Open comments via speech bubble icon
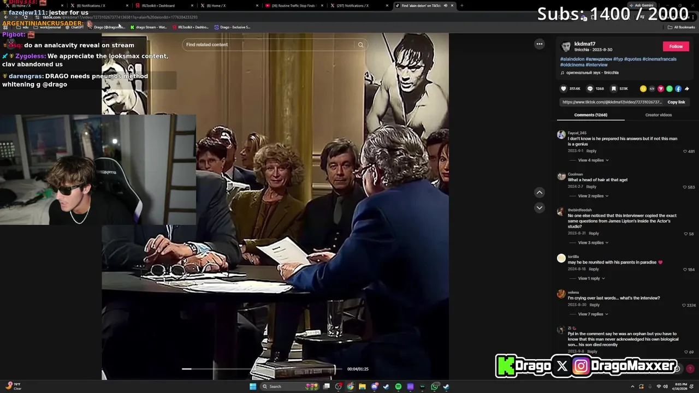Viewport: 699px width, 393px height. pos(590,88)
